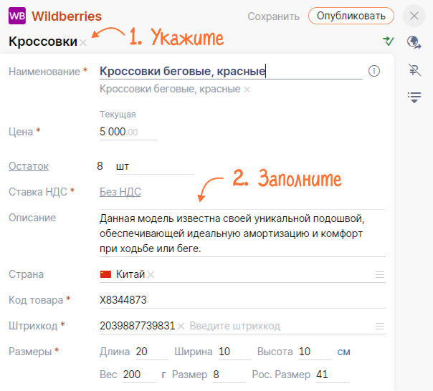Delete barcode 2039887739831
Screen dimensions: 433x391
pos(181,326)
